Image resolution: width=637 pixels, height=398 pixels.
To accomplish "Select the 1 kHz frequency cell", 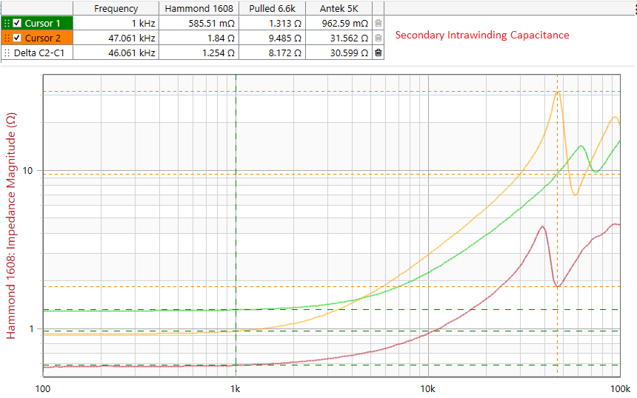I will pyautogui.click(x=116, y=23).
